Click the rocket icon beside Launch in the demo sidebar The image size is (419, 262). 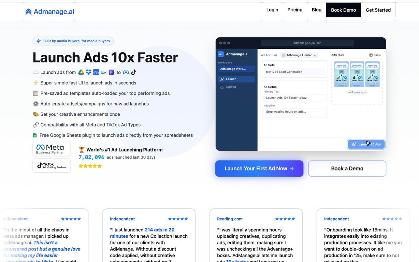[222, 79]
